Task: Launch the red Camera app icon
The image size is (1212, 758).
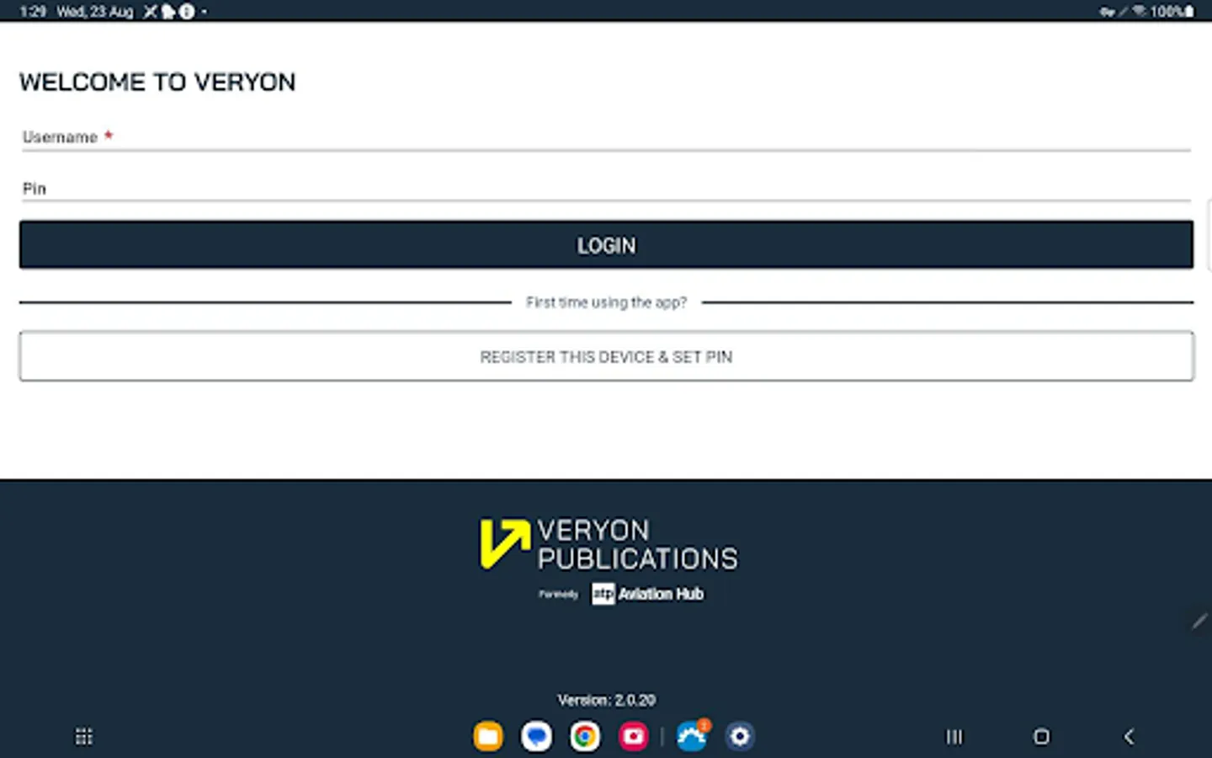Action: coord(634,737)
